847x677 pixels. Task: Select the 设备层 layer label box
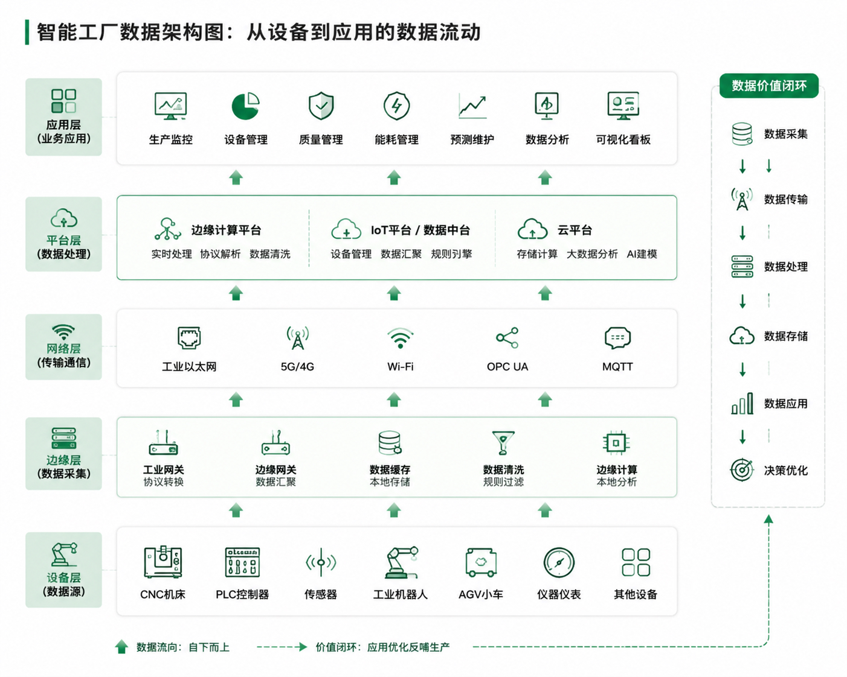pyautogui.click(x=63, y=570)
